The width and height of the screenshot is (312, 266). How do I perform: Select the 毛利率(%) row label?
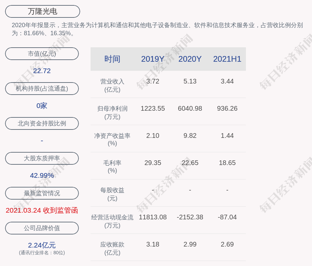point(112,166)
